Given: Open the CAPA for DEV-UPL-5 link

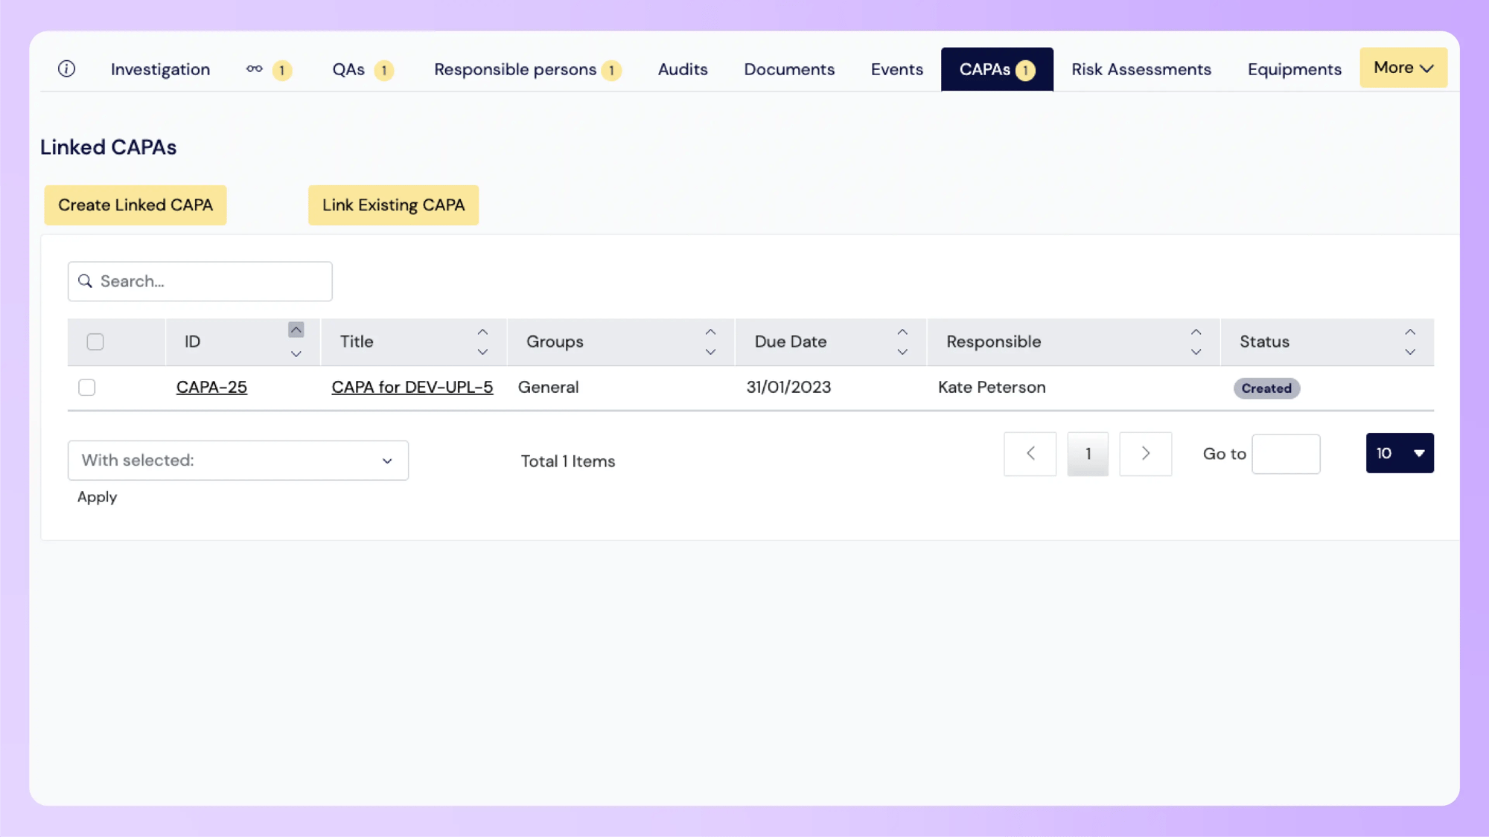Looking at the screenshot, I should (x=412, y=388).
